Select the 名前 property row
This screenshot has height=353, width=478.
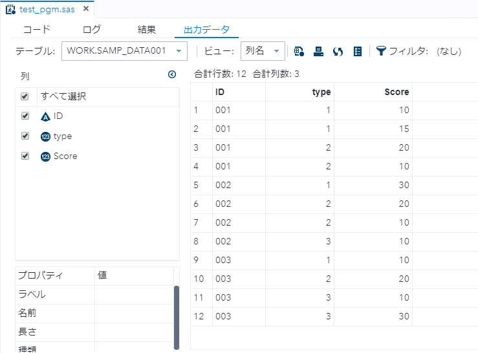coord(94,314)
